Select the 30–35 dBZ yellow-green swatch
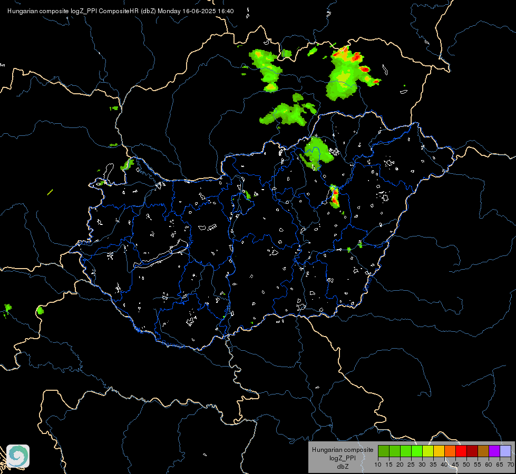 (428, 451)
